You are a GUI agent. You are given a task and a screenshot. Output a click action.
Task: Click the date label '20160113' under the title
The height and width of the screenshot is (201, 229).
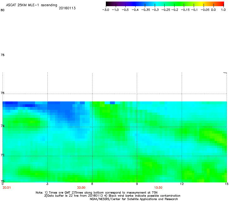[67, 8]
